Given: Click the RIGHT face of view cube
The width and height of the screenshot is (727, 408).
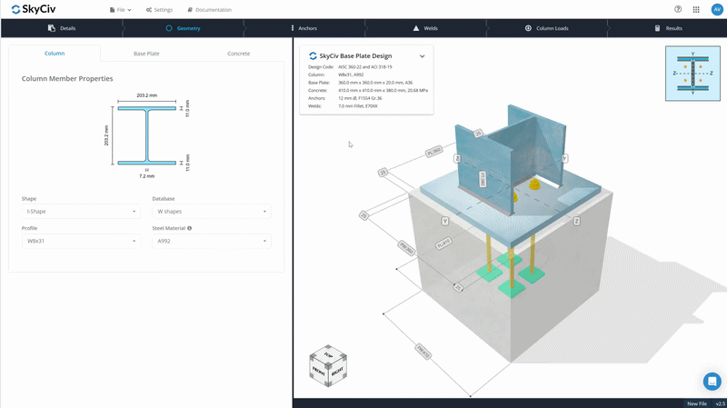Looking at the screenshot, I should click(x=337, y=371).
